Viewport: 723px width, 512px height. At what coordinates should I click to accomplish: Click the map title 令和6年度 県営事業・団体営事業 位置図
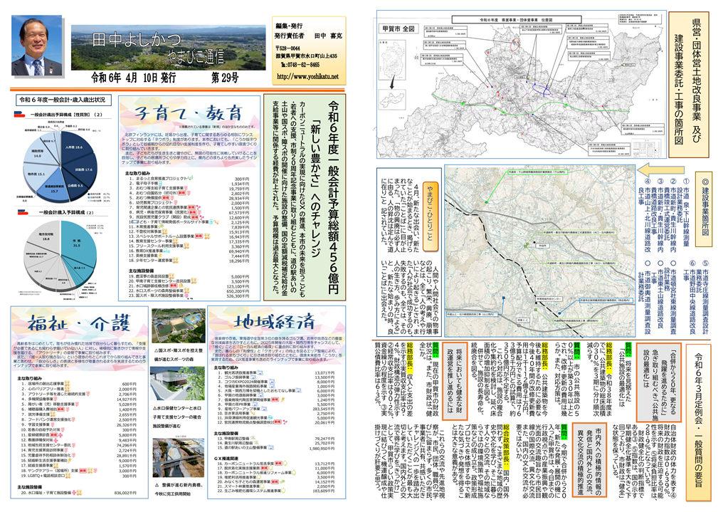[x=515, y=19]
